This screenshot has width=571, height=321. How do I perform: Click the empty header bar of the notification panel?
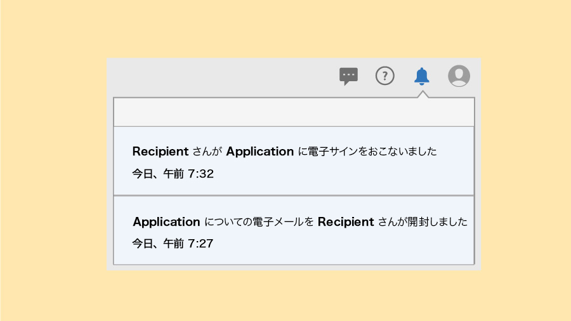click(293, 113)
